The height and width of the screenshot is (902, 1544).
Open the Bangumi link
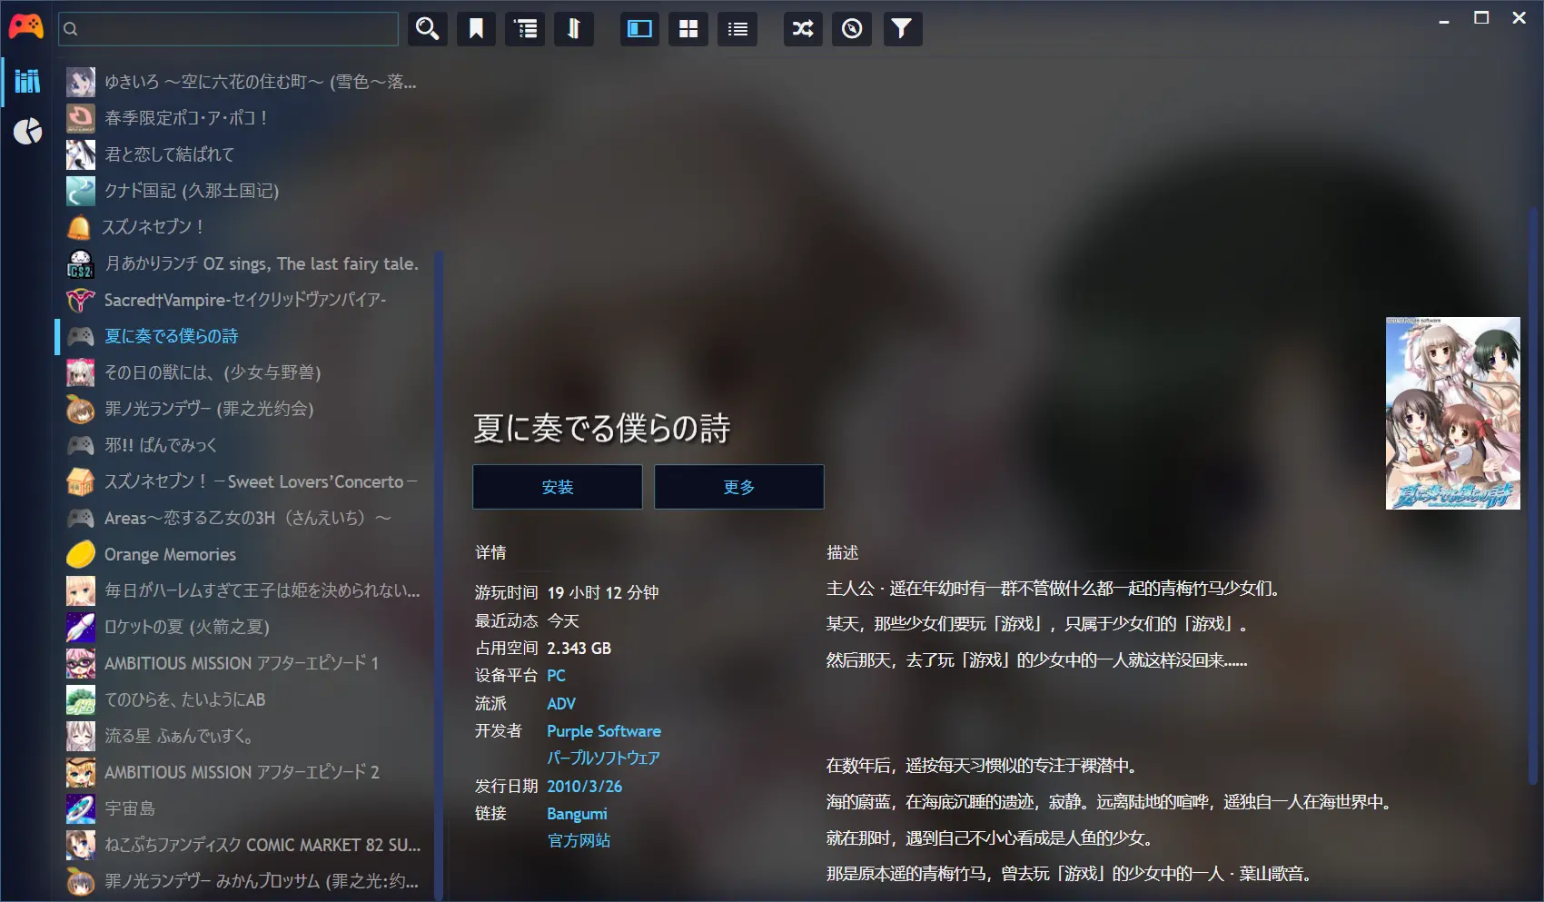click(577, 814)
